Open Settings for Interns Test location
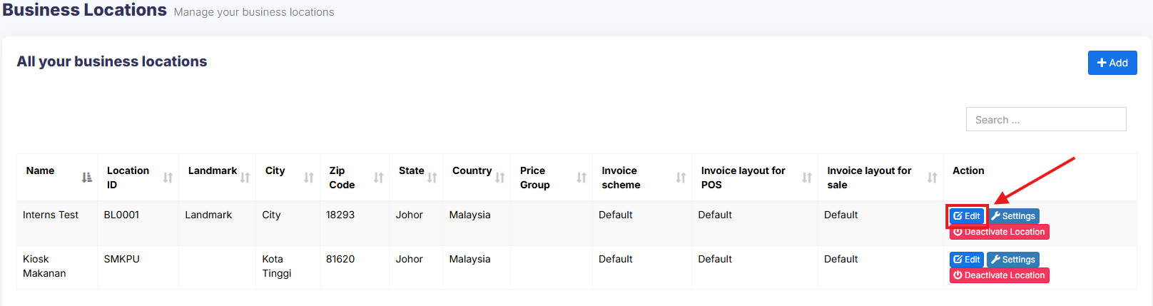Image resolution: width=1153 pixels, height=306 pixels. pos(1013,216)
